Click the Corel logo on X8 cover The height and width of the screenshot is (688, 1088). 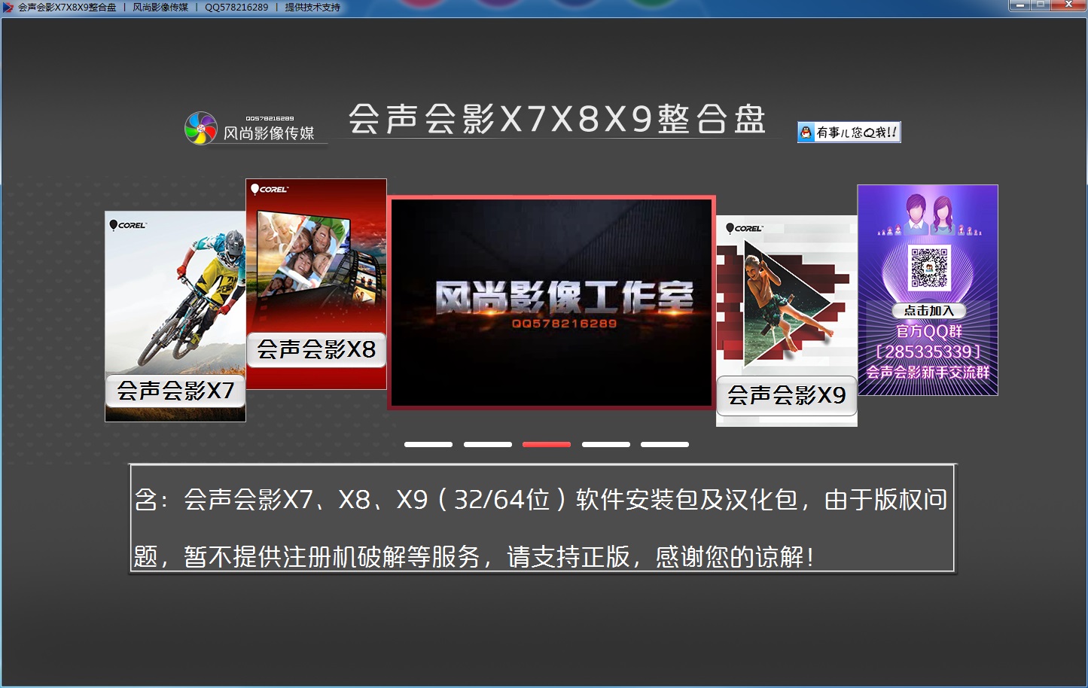[x=270, y=189]
